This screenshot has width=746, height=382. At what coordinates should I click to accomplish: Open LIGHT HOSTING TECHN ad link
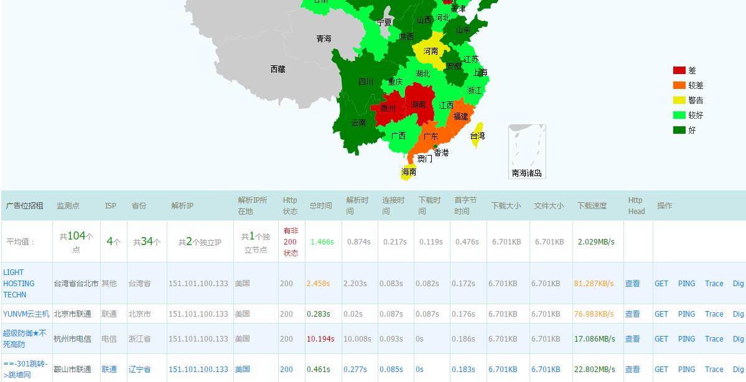tap(19, 284)
